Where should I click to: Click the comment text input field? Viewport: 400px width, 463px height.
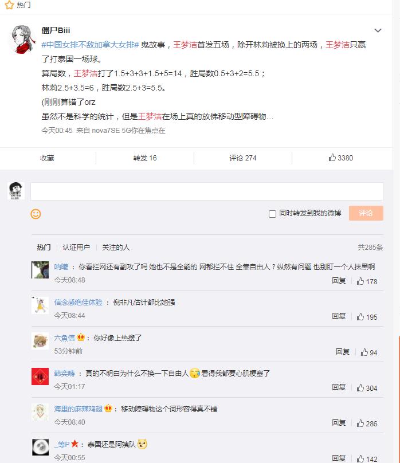tap(206, 191)
